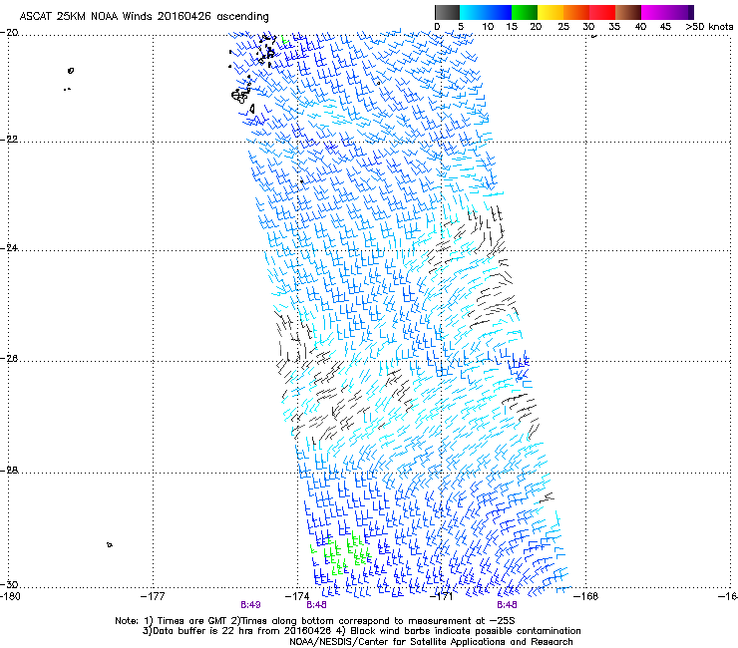Click the -180 longitude axis label

tap(10, 596)
